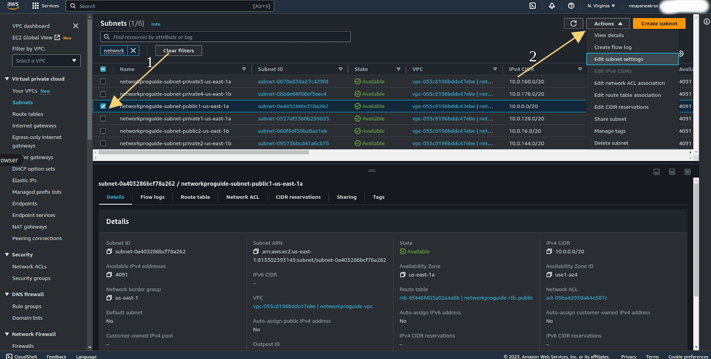This screenshot has height=359, width=711.
Task: Open the notifications bell icon
Action: point(551,6)
